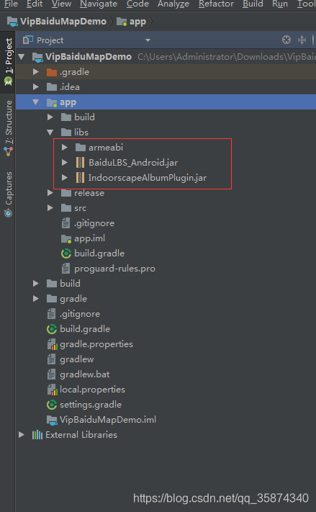Select the gradlew.bat file icon

pos(51,374)
